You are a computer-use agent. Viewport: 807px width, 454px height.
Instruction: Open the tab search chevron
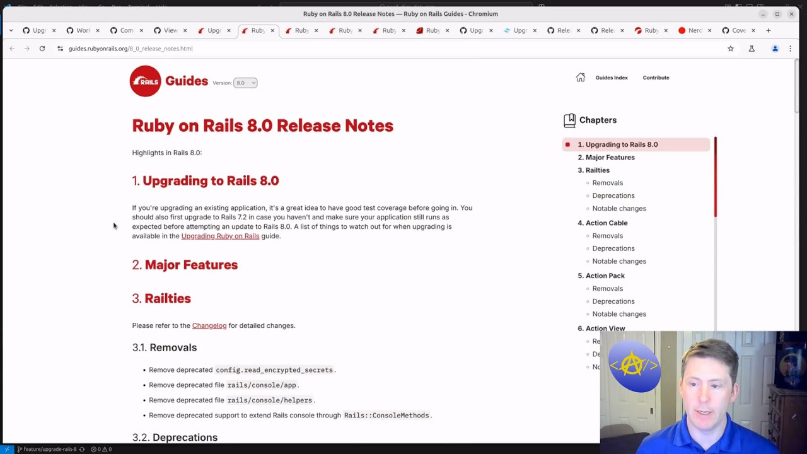[x=11, y=30]
